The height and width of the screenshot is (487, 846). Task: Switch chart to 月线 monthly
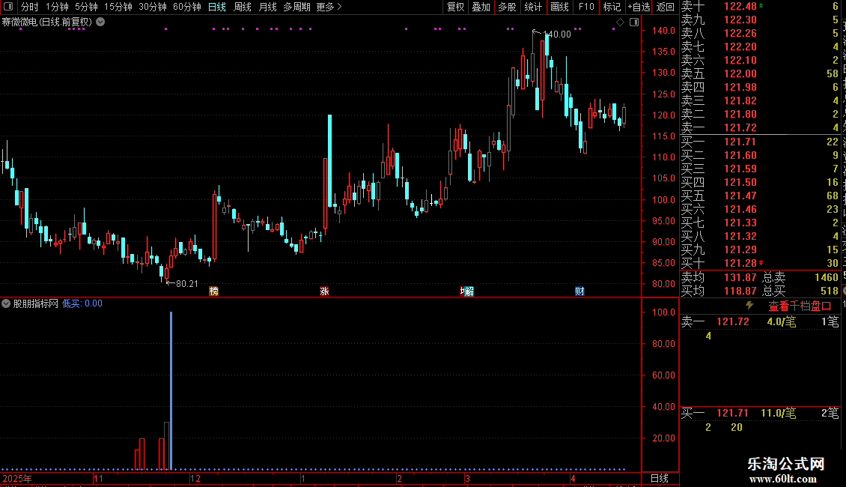267,7
